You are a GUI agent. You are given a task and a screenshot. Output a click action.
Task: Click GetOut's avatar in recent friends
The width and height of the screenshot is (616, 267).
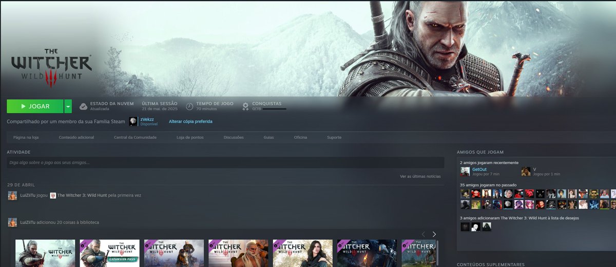465,172
